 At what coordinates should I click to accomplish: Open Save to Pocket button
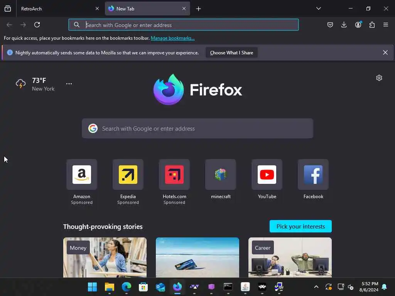(330, 25)
